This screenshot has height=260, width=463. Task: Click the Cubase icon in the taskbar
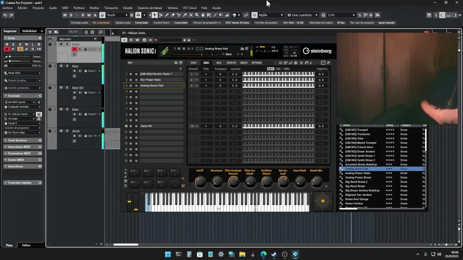tap(295, 254)
